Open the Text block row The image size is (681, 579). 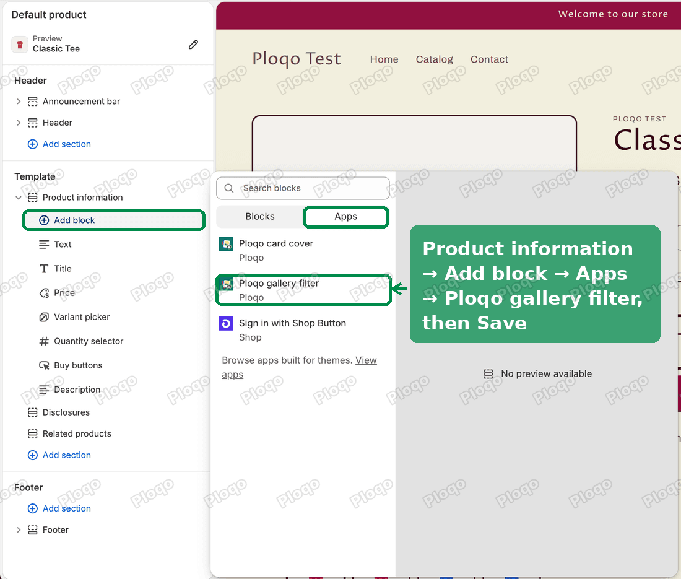pyautogui.click(x=114, y=245)
